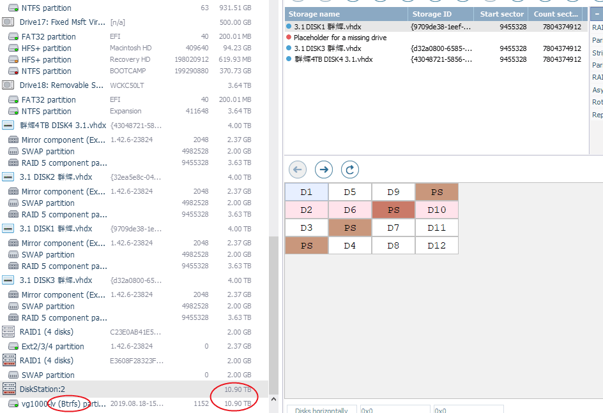The height and width of the screenshot is (413, 603).
Task: Click the forward arrow navigation button
Action: pos(324,170)
